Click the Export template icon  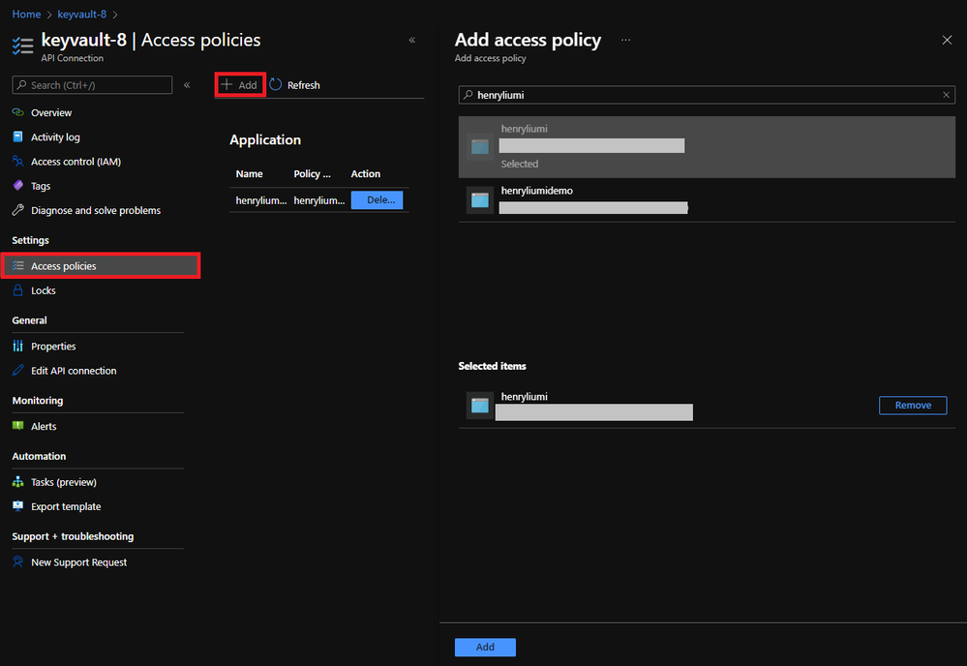click(x=17, y=506)
